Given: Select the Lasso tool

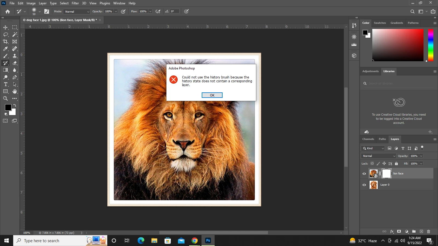Looking at the screenshot, I should pyautogui.click(x=5, y=34).
